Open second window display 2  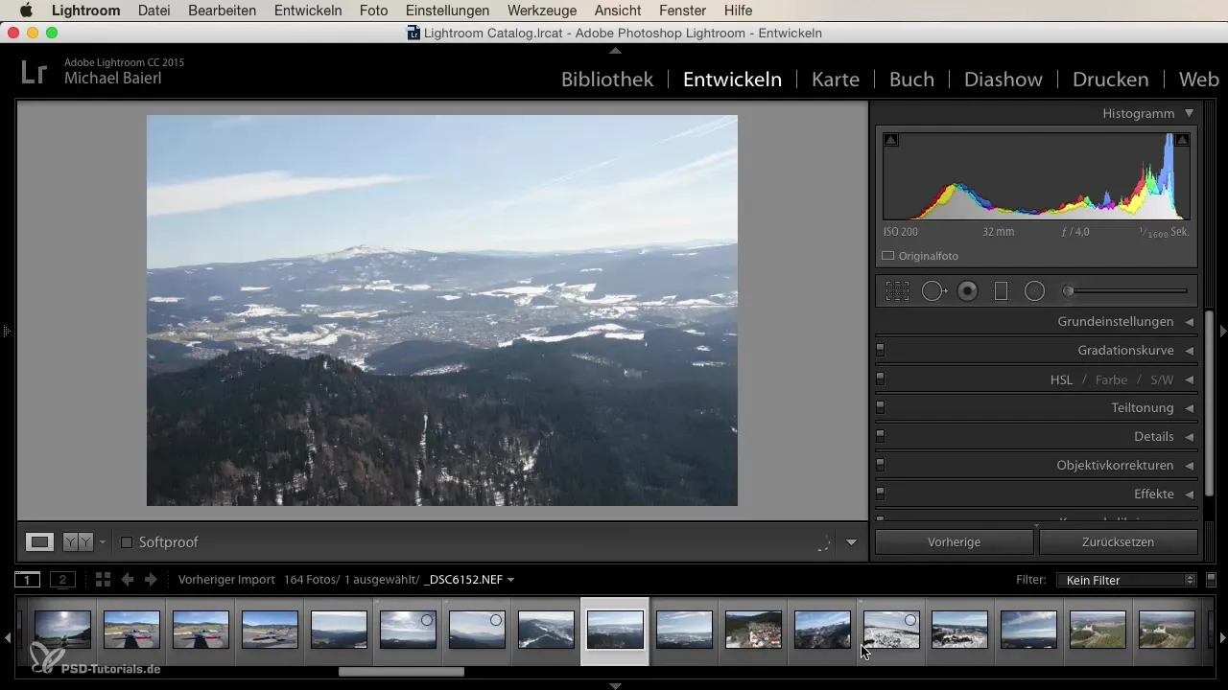[x=62, y=580]
